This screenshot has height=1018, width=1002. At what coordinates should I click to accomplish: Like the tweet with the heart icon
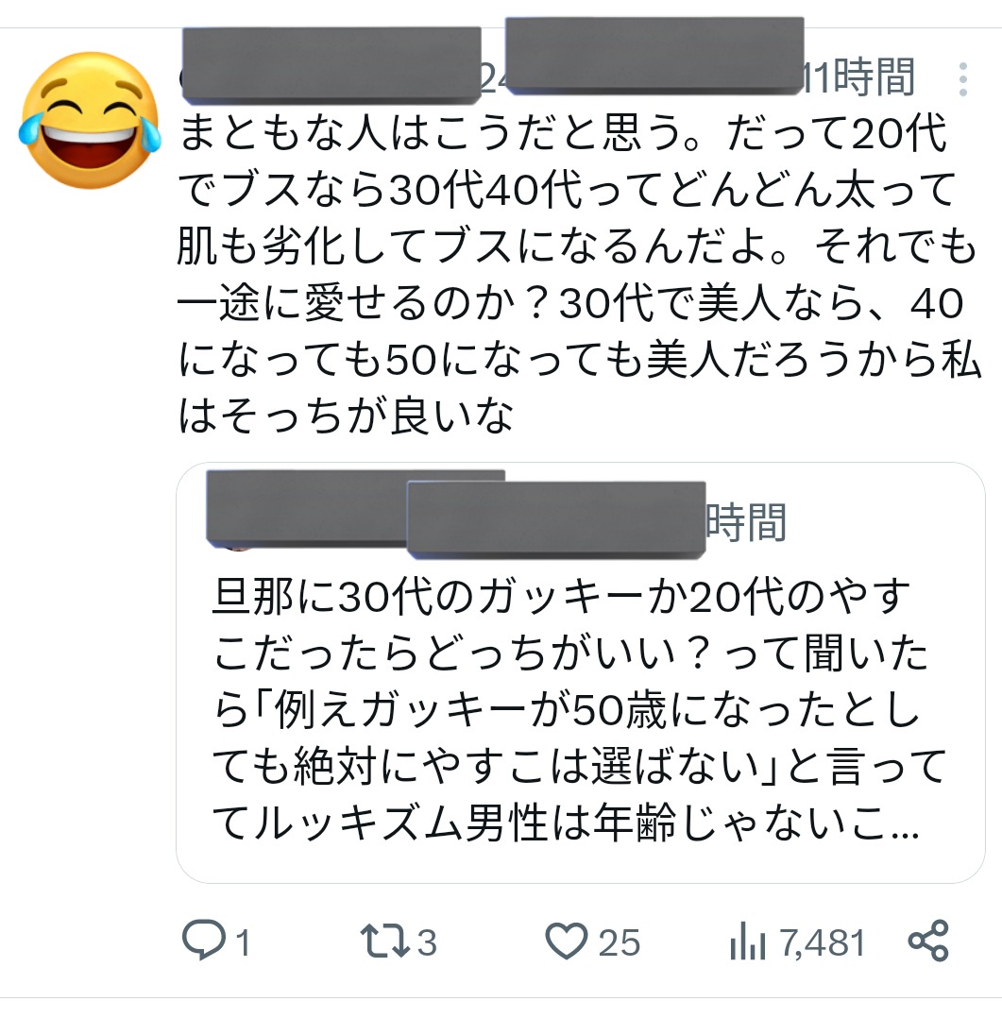click(x=567, y=941)
